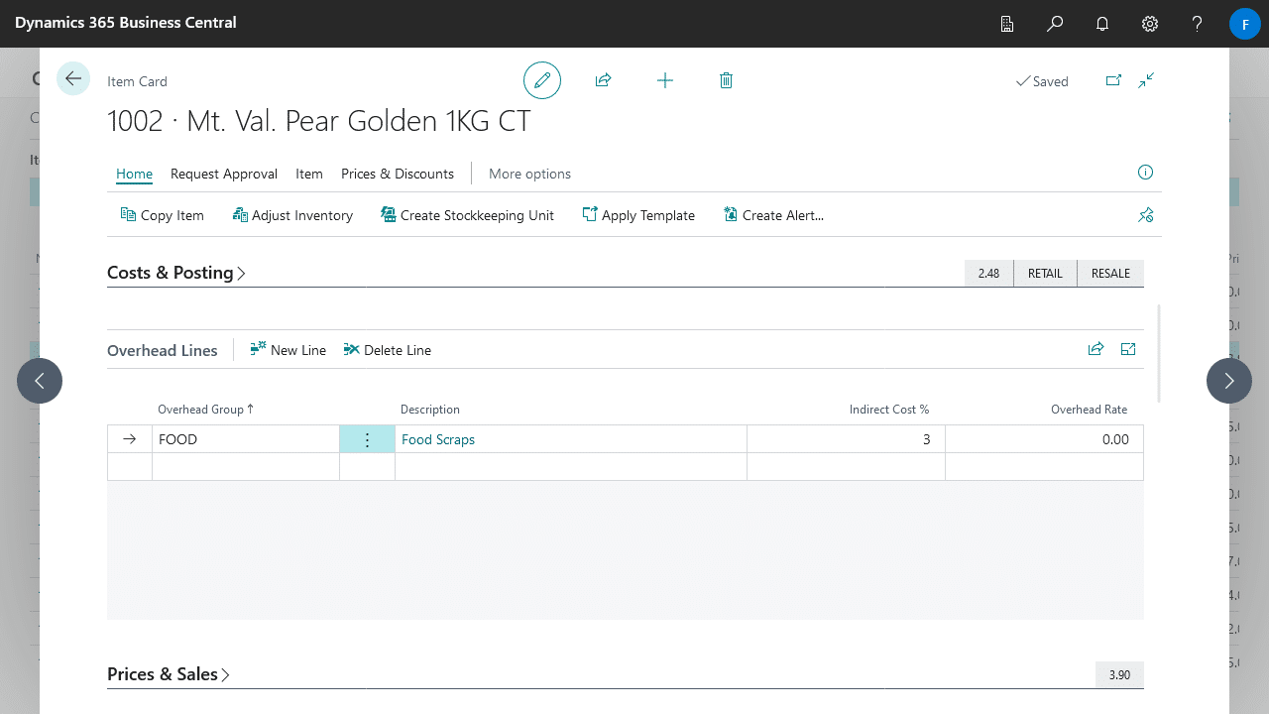This screenshot has width=1269, height=714.
Task: Open the notifications bell
Action: click(x=1101, y=24)
